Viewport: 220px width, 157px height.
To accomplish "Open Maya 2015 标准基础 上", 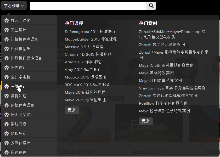I will [86, 100].
